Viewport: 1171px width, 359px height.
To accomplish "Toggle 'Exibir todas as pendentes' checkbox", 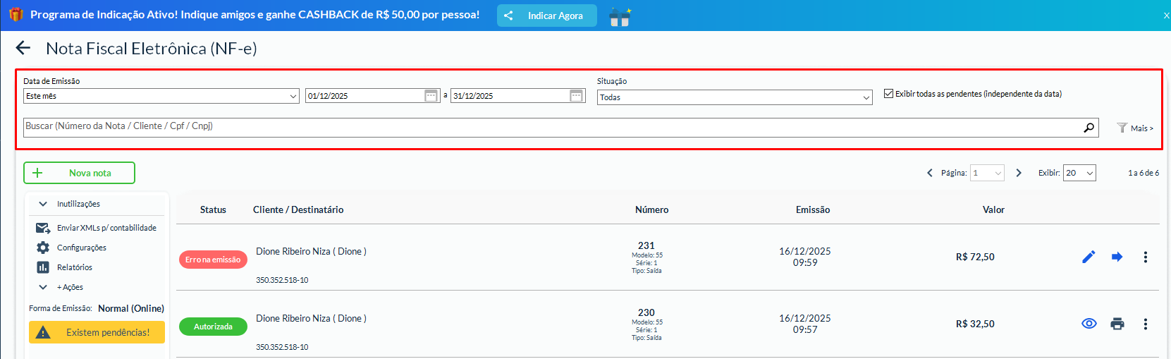I will coord(888,94).
